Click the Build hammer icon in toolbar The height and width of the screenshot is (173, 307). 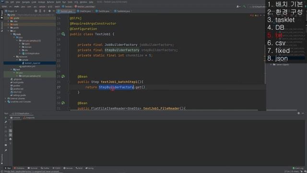pyautogui.click(x=244, y=6)
